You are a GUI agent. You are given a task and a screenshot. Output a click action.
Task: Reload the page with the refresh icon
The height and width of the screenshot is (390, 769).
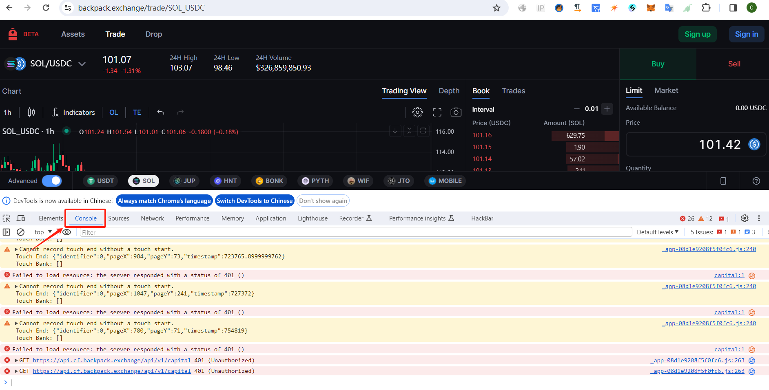pos(46,8)
